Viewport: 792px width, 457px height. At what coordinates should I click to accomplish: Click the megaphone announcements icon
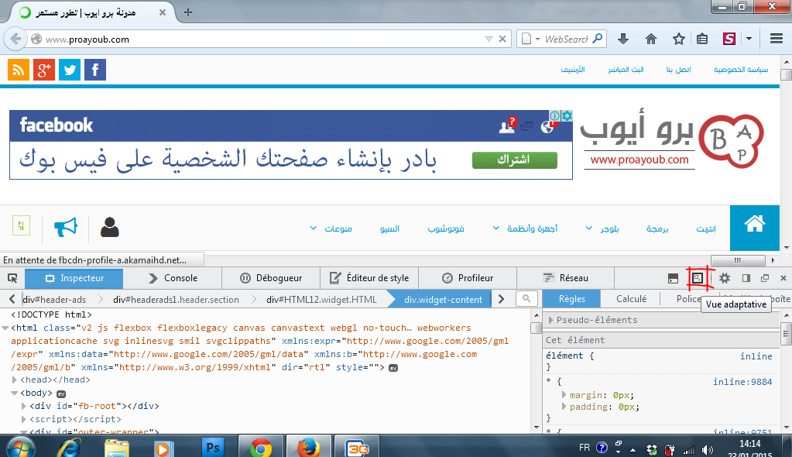click(66, 227)
